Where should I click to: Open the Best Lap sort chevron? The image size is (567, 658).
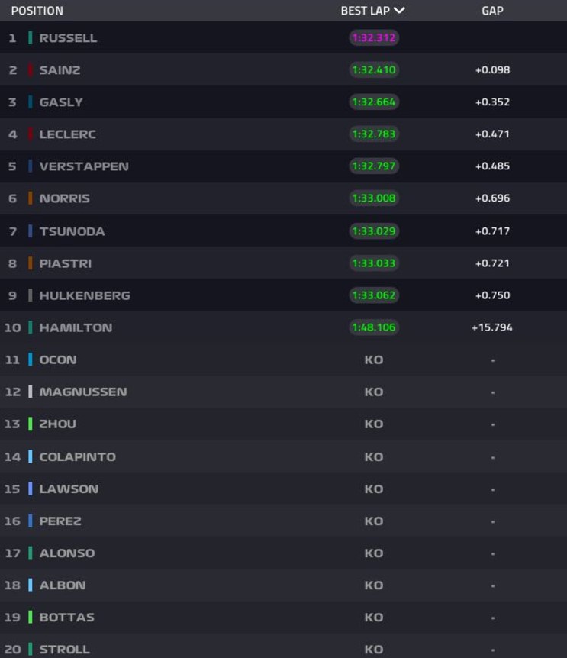coord(399,11)
